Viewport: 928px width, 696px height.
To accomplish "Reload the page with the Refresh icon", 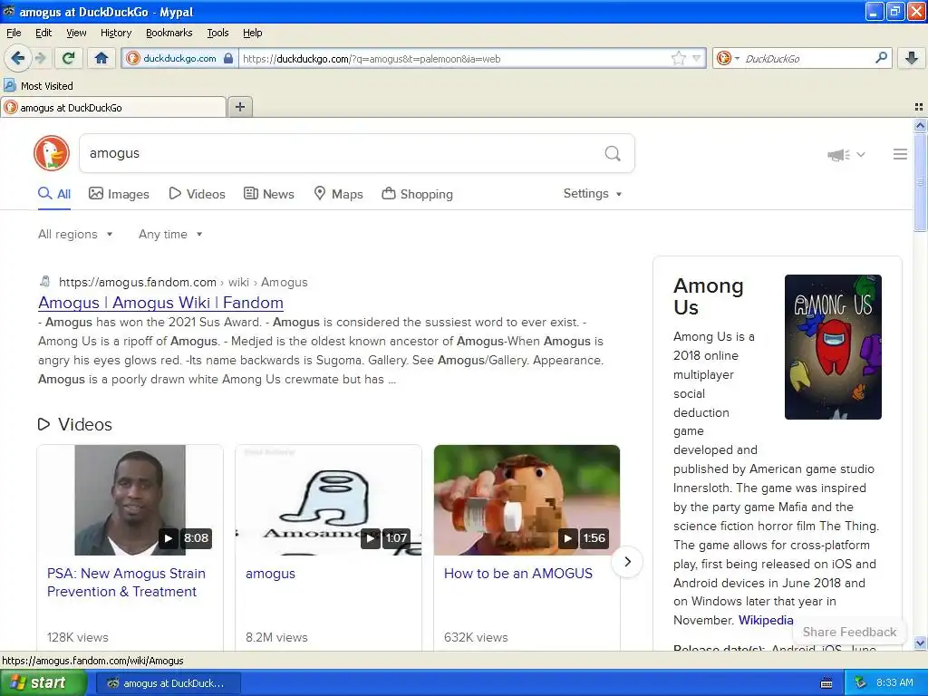I will [x=69, y=58].
